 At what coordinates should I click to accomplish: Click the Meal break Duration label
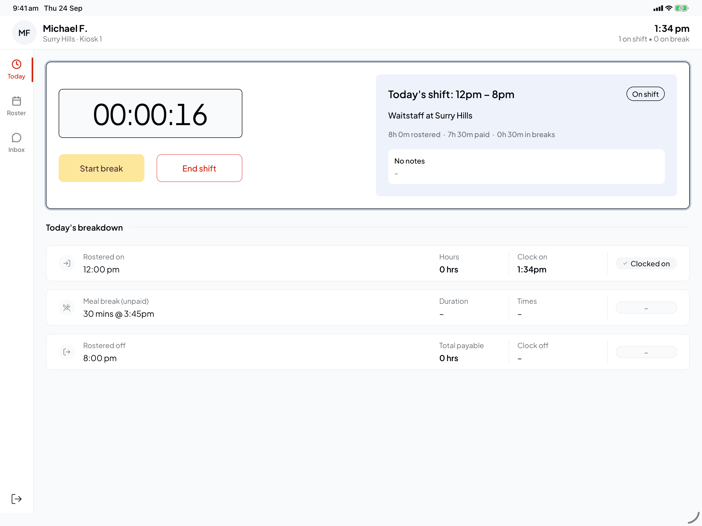pyautogui.click(x=454, y=301)
